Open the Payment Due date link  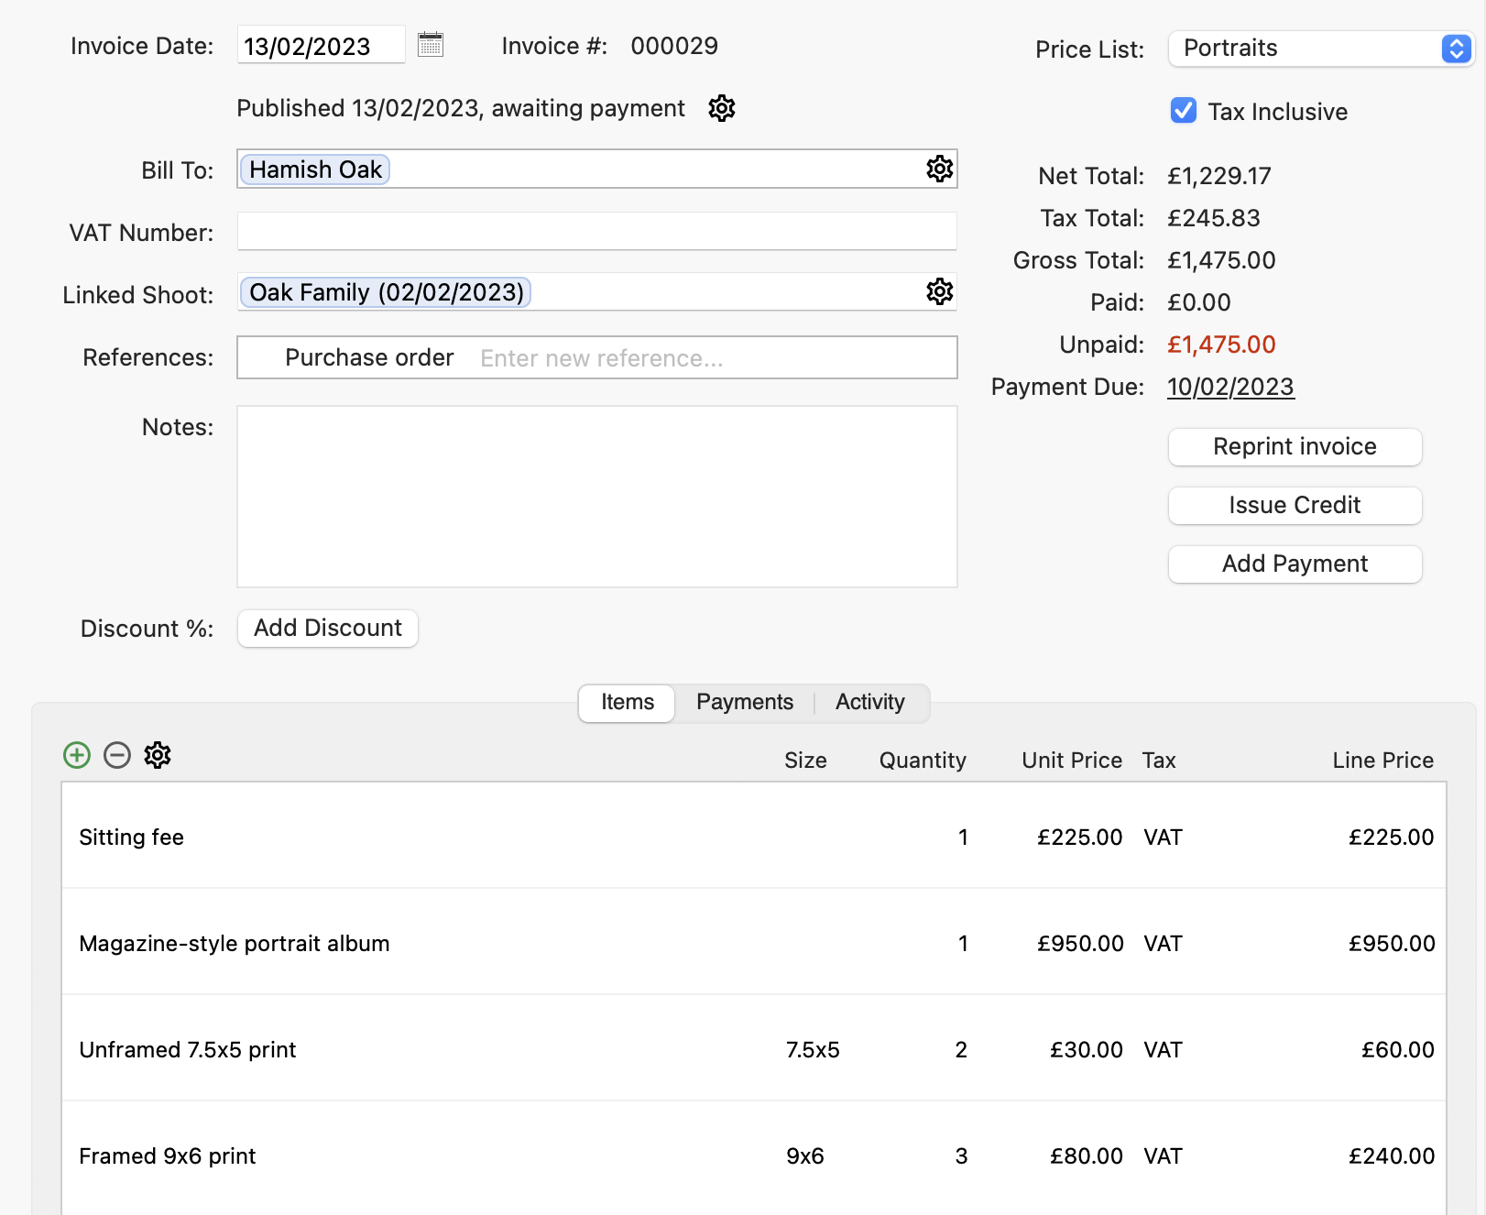point(1230,387)
